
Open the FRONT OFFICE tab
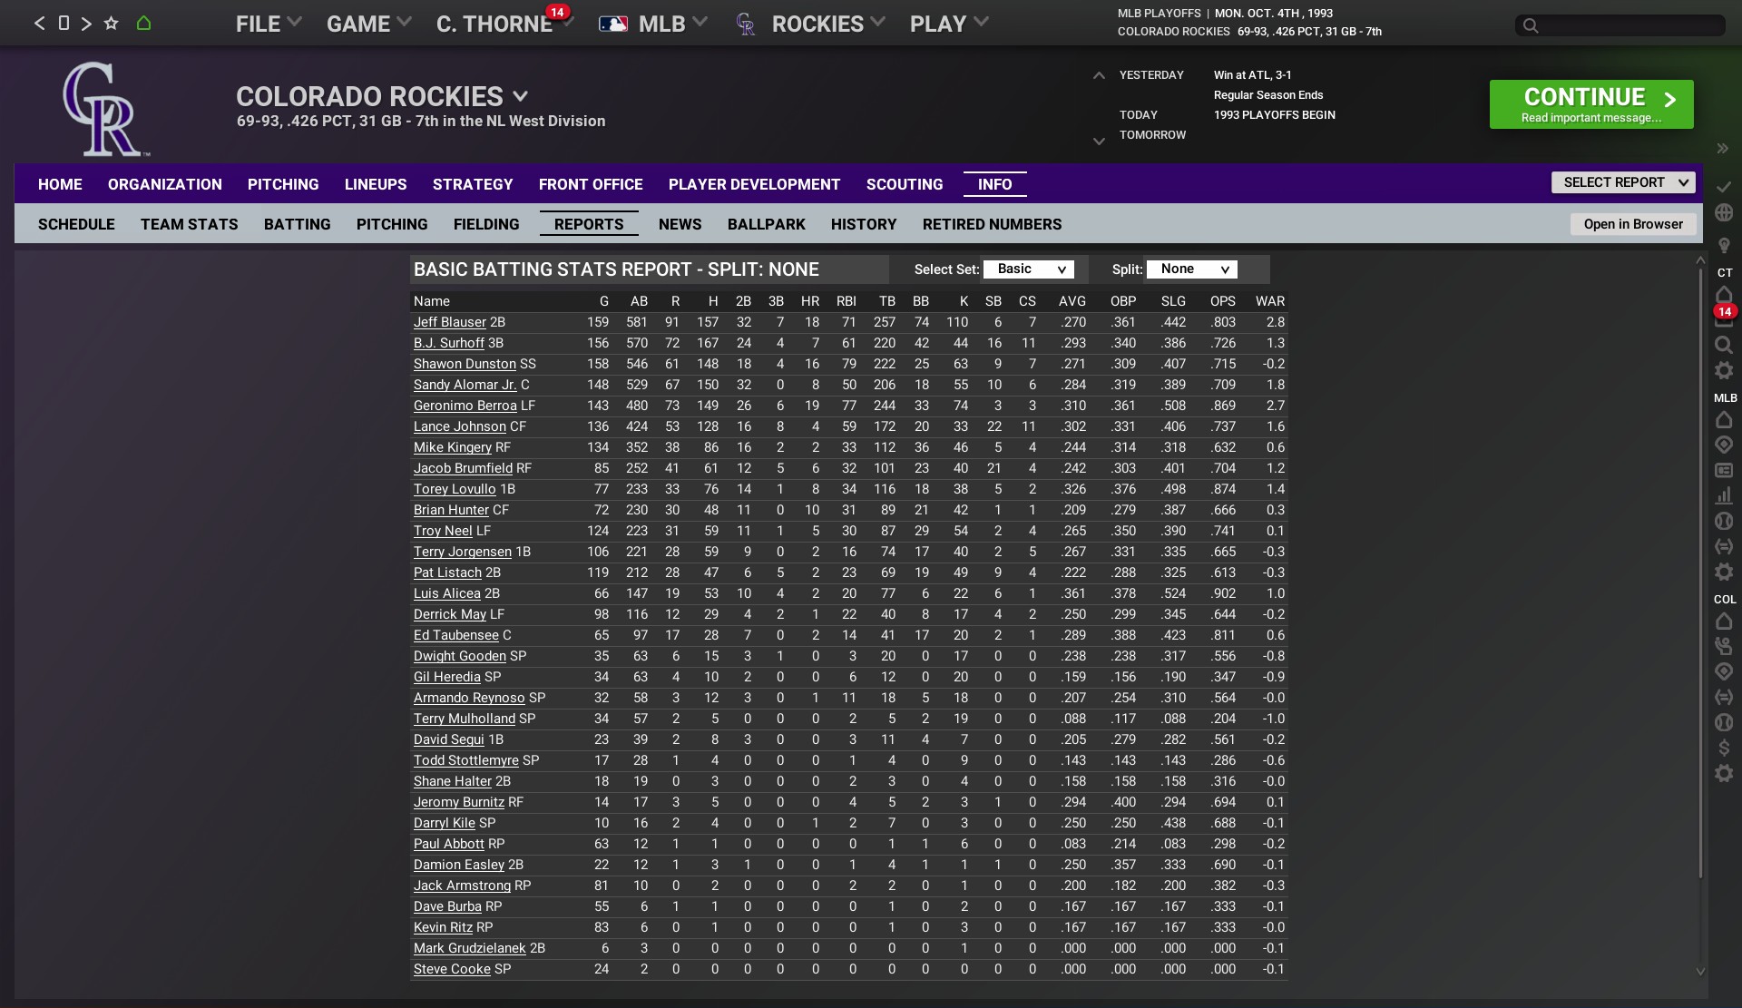(x=591, y=184)
